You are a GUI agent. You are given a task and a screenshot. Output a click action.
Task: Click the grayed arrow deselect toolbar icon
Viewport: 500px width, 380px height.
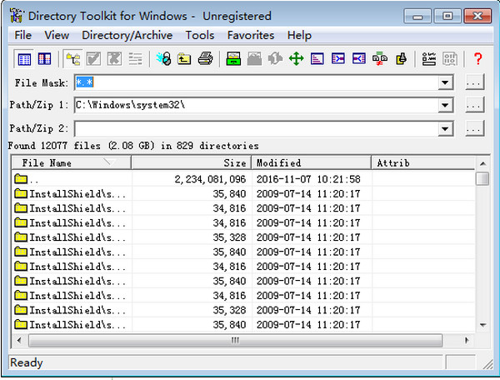114,59
